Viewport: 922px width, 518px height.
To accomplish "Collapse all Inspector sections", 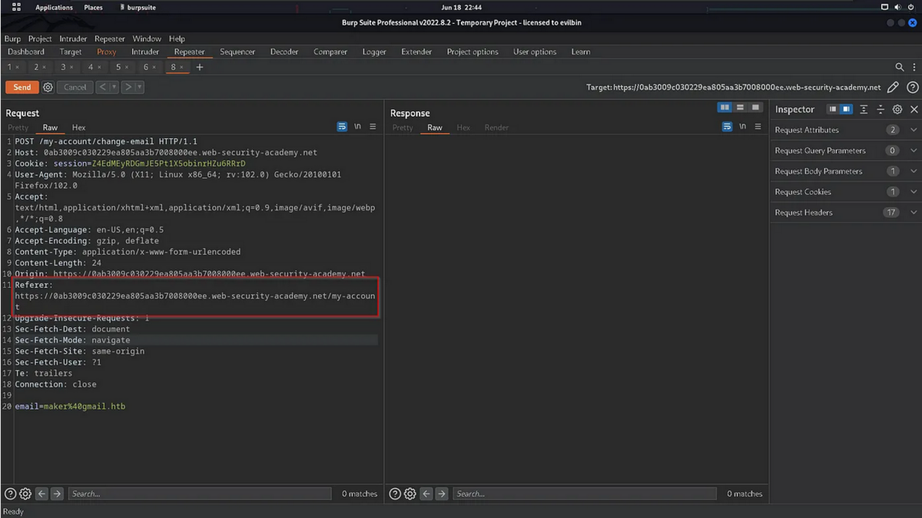I will click(x=881, y=110).
